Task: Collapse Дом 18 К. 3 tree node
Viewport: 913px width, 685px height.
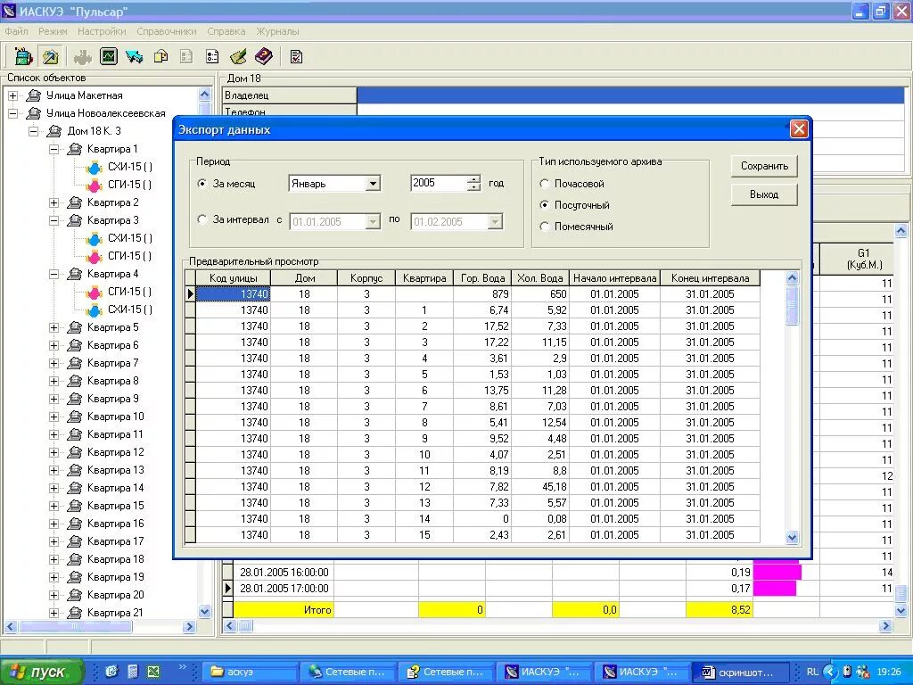Action: coord(34,131)
